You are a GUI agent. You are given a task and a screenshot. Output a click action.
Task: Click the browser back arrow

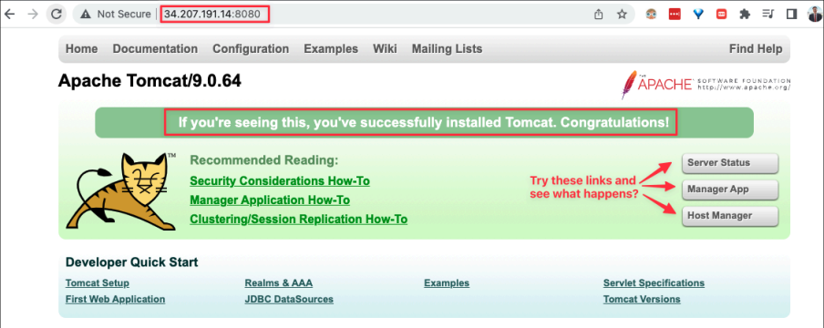coord(9,15)
